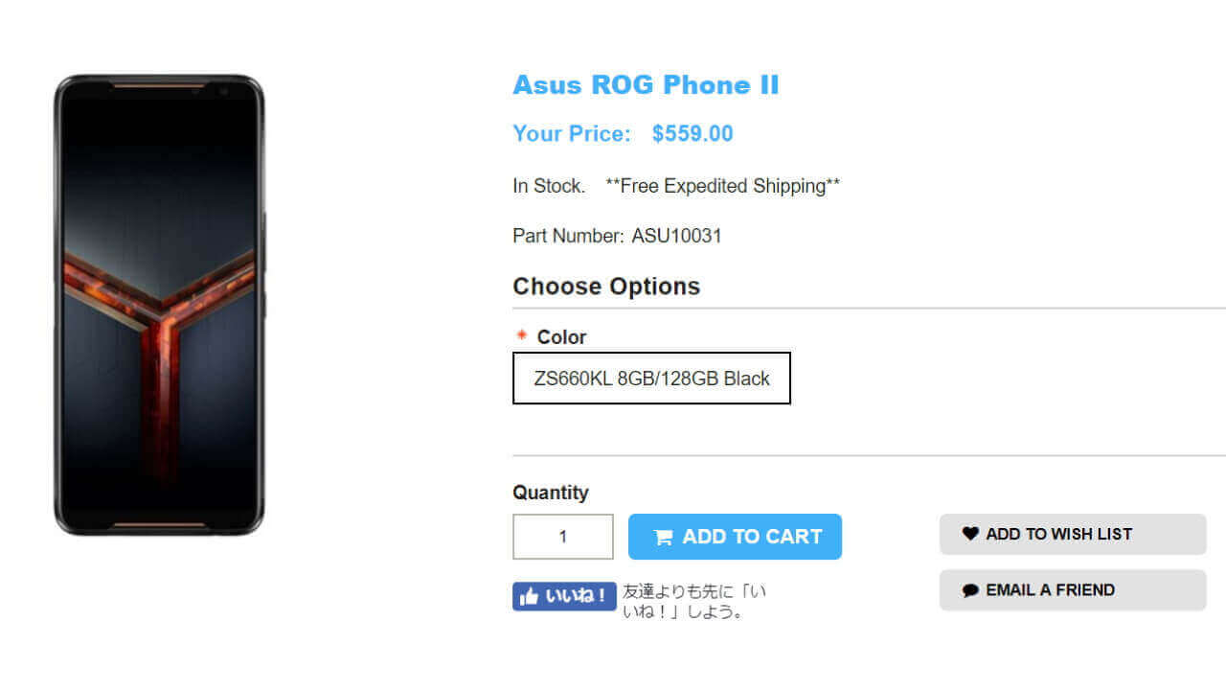Click the shopping cart icon
This screenshot has width=1226, height=690.
pos(663,538)
